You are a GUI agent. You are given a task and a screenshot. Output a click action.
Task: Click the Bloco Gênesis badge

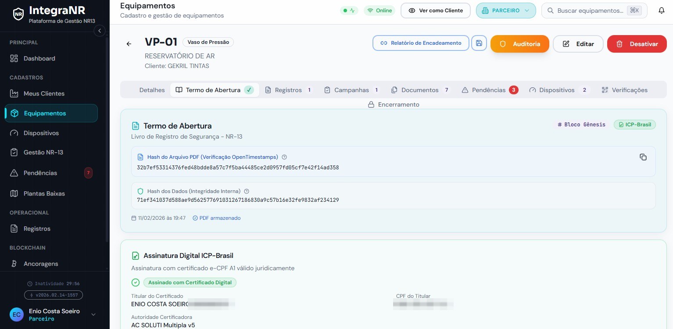582,125
